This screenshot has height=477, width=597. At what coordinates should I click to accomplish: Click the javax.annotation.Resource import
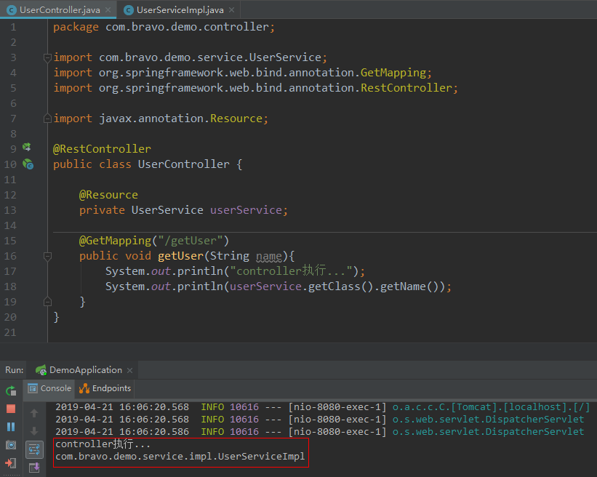(161, 119)
